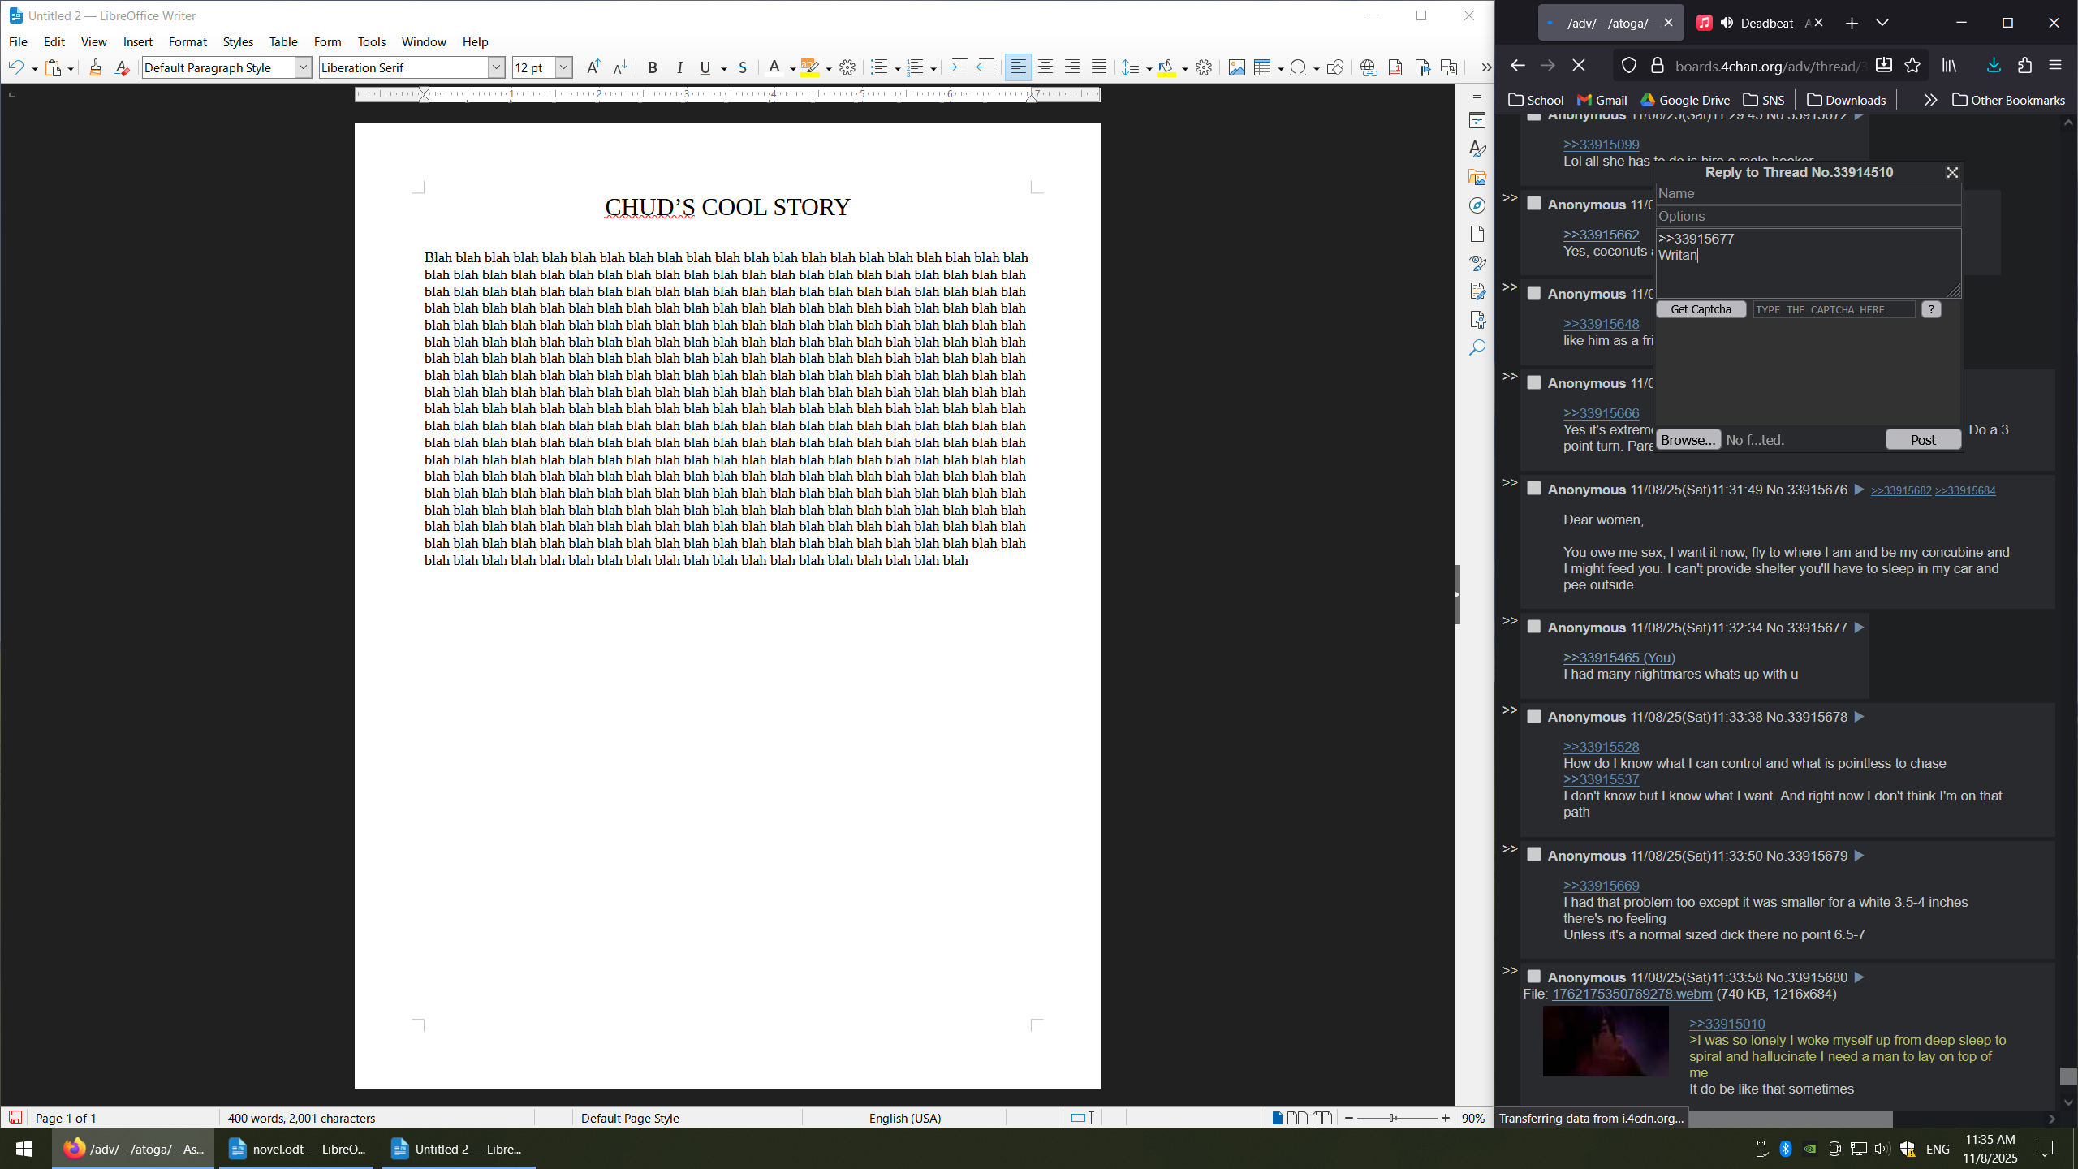2078x1169 pixels.
Task: Open the Format menu
Action: coord(188,42)
